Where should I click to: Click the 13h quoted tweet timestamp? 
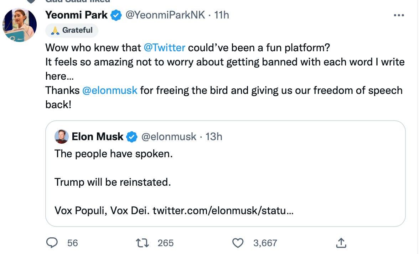(x=214, y=137)
